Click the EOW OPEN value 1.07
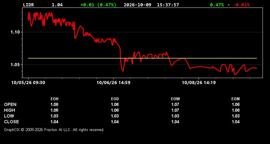Image resolution: width=270 pixels, height=144 pixels. pos(175,104)
